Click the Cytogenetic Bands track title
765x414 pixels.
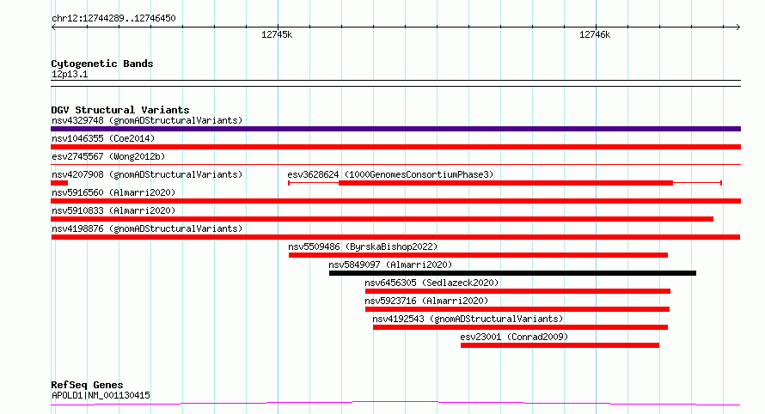[x=102, y=64]
